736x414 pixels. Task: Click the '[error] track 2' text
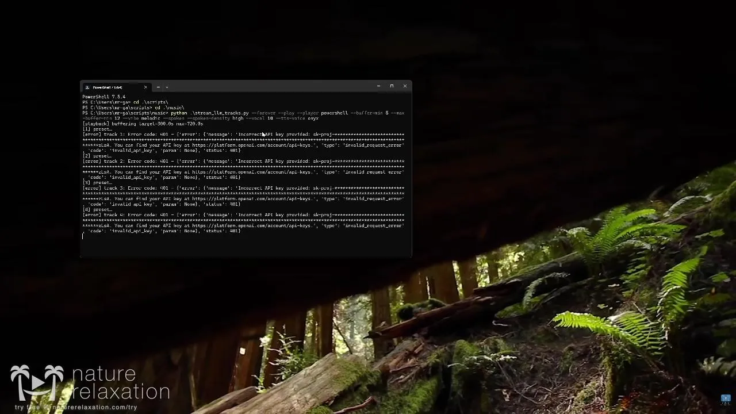click(103, 162)
